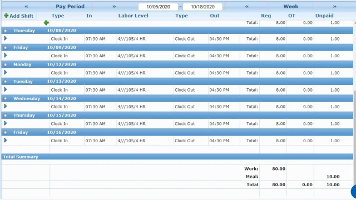This screenshot has width=356, height=200.
Task: Click the Out column header
Action: (x=215, y=16)
